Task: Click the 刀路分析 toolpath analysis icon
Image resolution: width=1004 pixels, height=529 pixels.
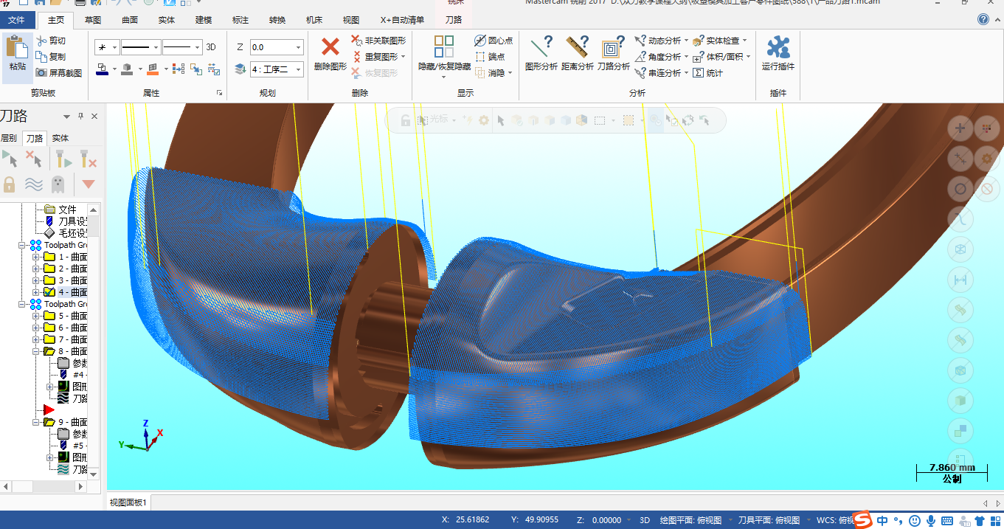Action: point(612,48)
